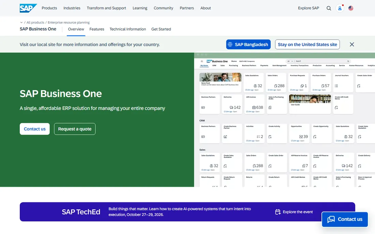Image resolution: width=375 pixels, height=234 pixels.
Task: Click the SAP Business One product name beside tabs
Action: pos(38,29)
